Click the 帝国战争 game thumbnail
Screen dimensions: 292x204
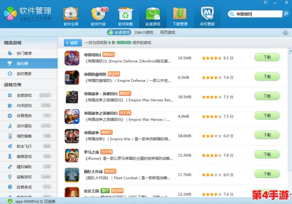click(72, 136)
